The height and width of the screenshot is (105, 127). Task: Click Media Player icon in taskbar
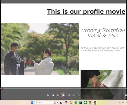[95, 102]
